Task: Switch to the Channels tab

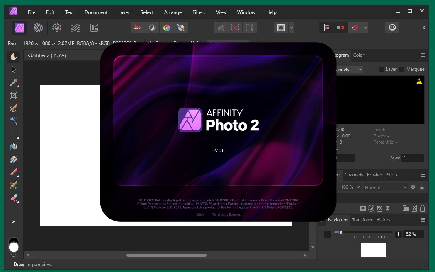Action: point(353,175)
